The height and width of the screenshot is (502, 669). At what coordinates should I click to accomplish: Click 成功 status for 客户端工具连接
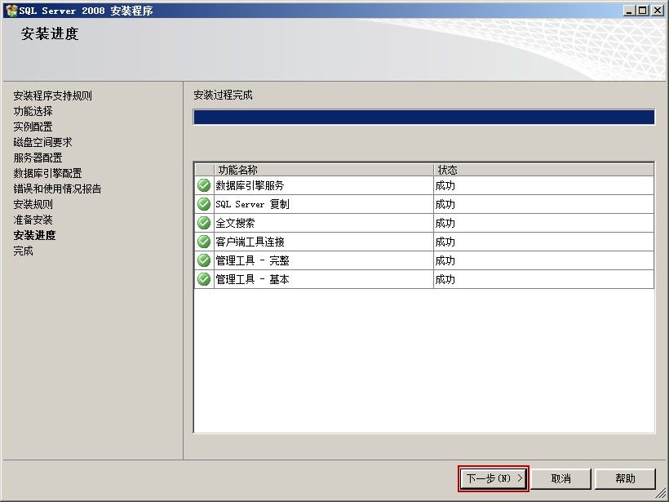(445, 242)
